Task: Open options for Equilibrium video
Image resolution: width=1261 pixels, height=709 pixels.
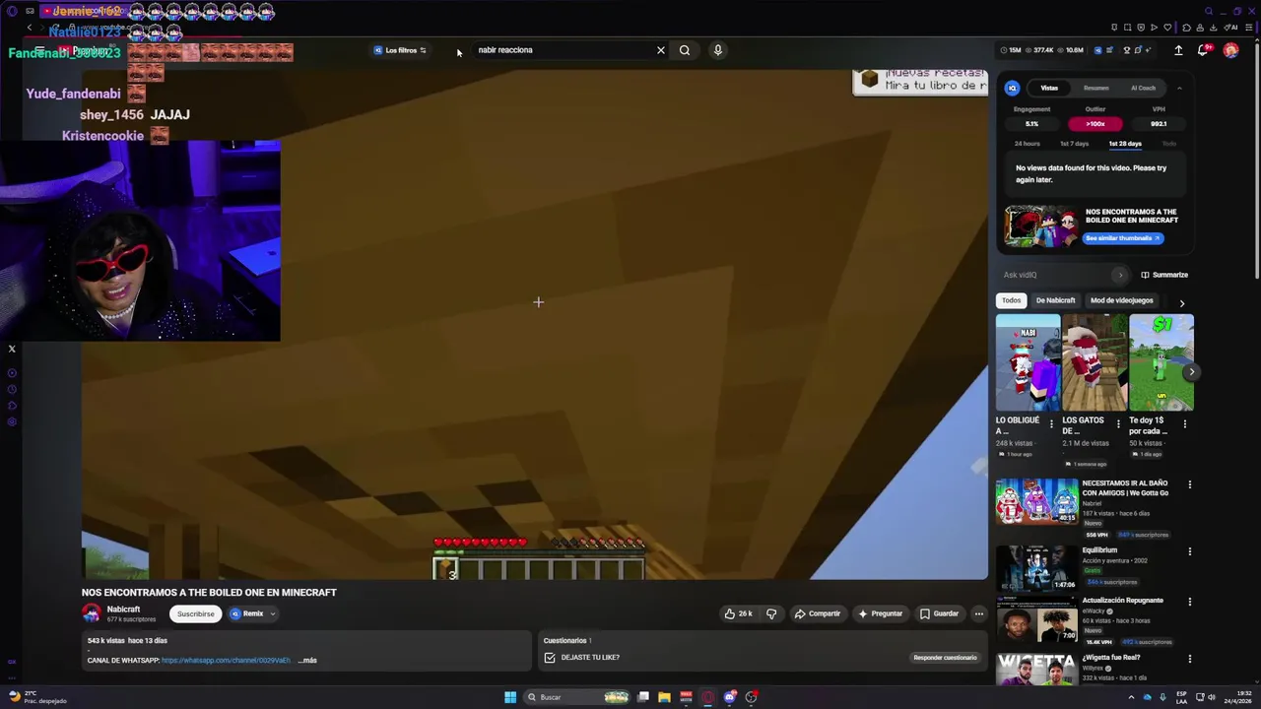Action: click(1189, 551)
